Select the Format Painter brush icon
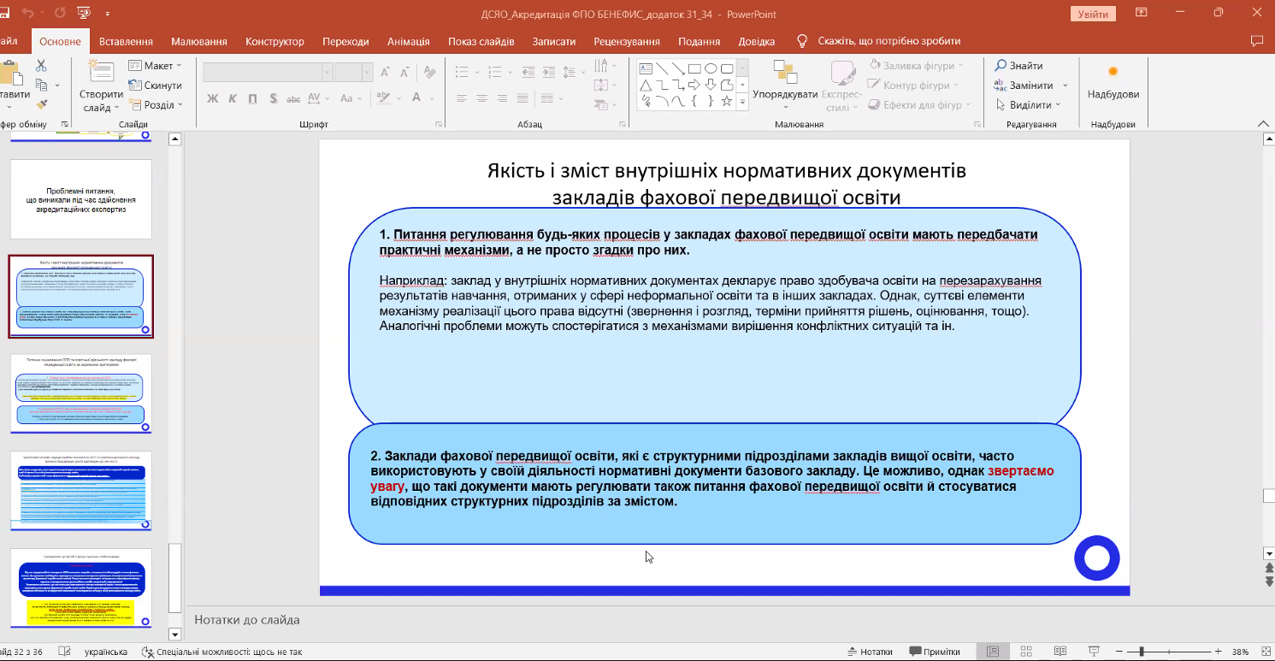Image resolution: width=1275 pixels, height=661 pixels. (x=41, y=104)
